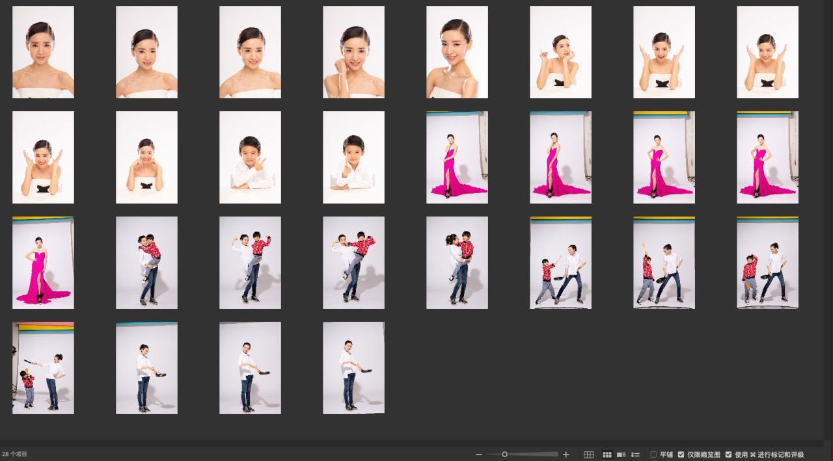This screenshot has height=461, width=833.
Task: Select the tilted-head portrait in the top row
Action: (457, 52)
